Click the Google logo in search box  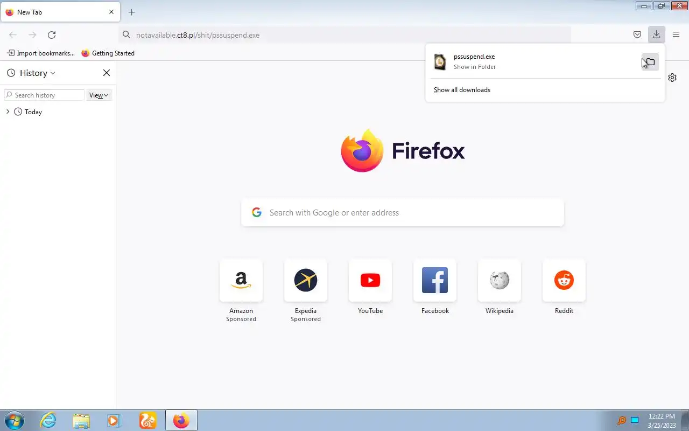[x=257, y=212]
